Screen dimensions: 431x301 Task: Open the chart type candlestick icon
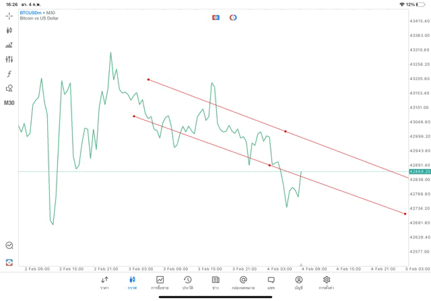9,30
